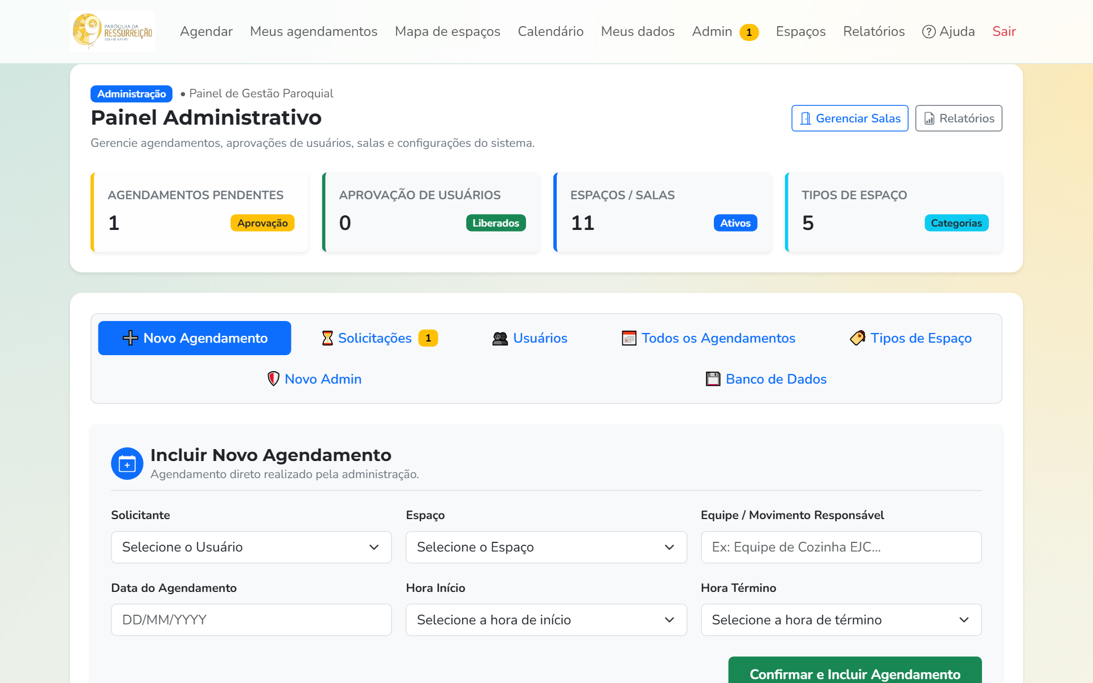Click the yellow counter badge on Solicitações
The width and height of the screenshot is (1093, 683).
click(428, 338)
